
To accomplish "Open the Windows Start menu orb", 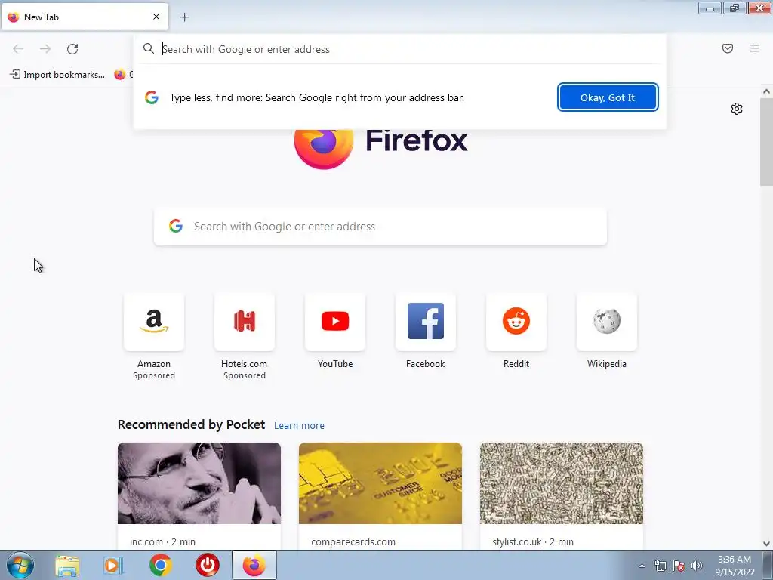I will pyautogui.click(x=20, y=565).
